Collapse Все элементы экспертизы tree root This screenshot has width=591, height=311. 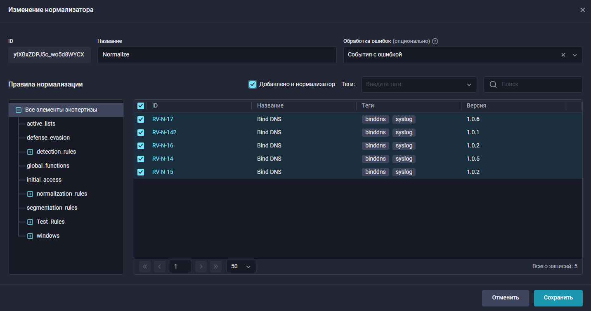tap(18, 110)
